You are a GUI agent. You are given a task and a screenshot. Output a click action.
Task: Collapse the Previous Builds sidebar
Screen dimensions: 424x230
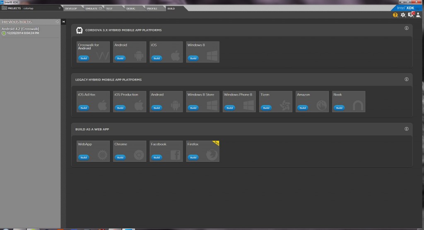(63, 22)
